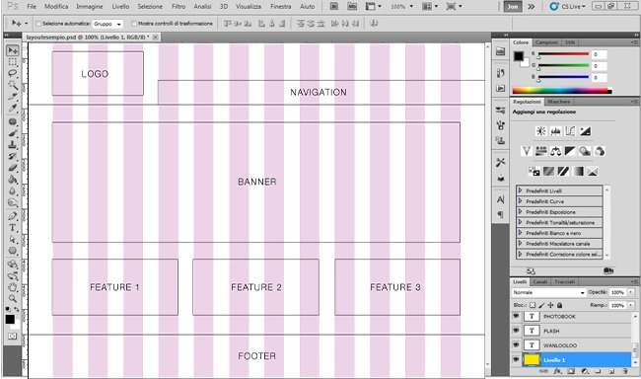Open the Filtro menu
The height and width of the screenshot is (379, 641).
(178, 7)
